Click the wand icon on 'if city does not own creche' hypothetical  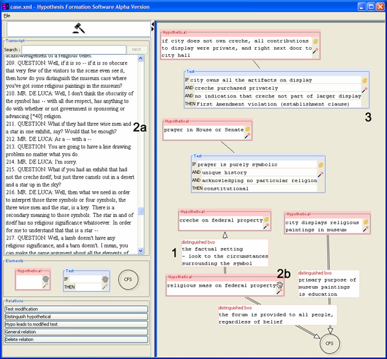315,50
